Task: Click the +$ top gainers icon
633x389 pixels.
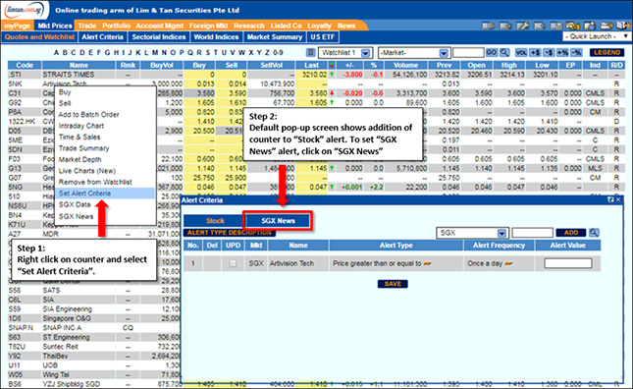Action: (535, 52)
